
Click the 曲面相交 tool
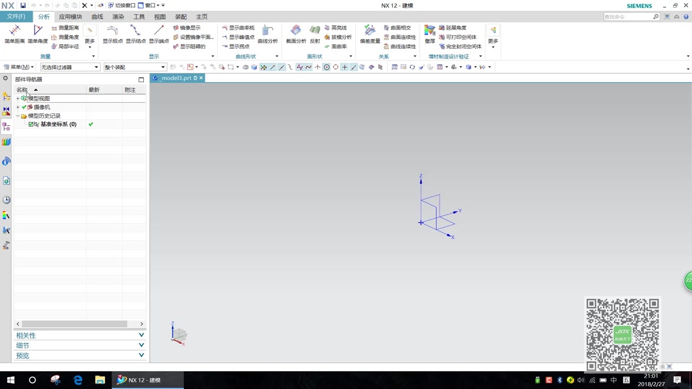(x=397, y=28)
